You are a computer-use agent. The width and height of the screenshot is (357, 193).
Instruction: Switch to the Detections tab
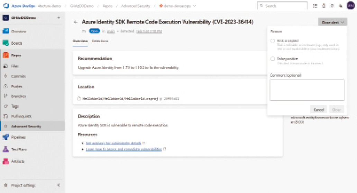click(x=100, y=41)
